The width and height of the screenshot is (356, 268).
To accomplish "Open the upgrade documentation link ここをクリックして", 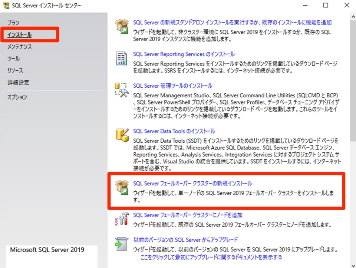I will (211, 257).
